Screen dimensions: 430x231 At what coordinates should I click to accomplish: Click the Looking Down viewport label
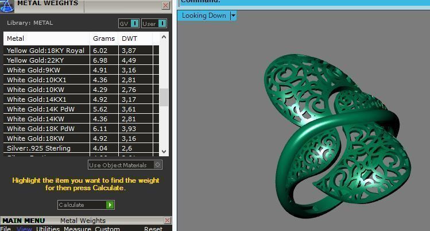tap(204, 16)
